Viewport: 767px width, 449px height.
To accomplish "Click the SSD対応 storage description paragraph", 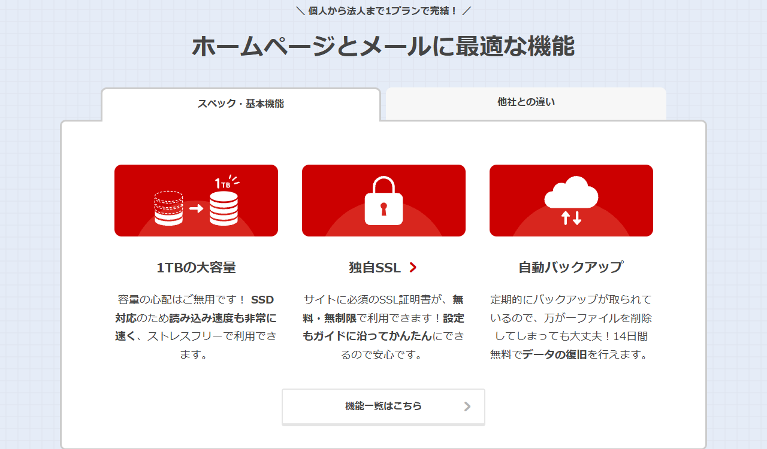I will 196,327.
